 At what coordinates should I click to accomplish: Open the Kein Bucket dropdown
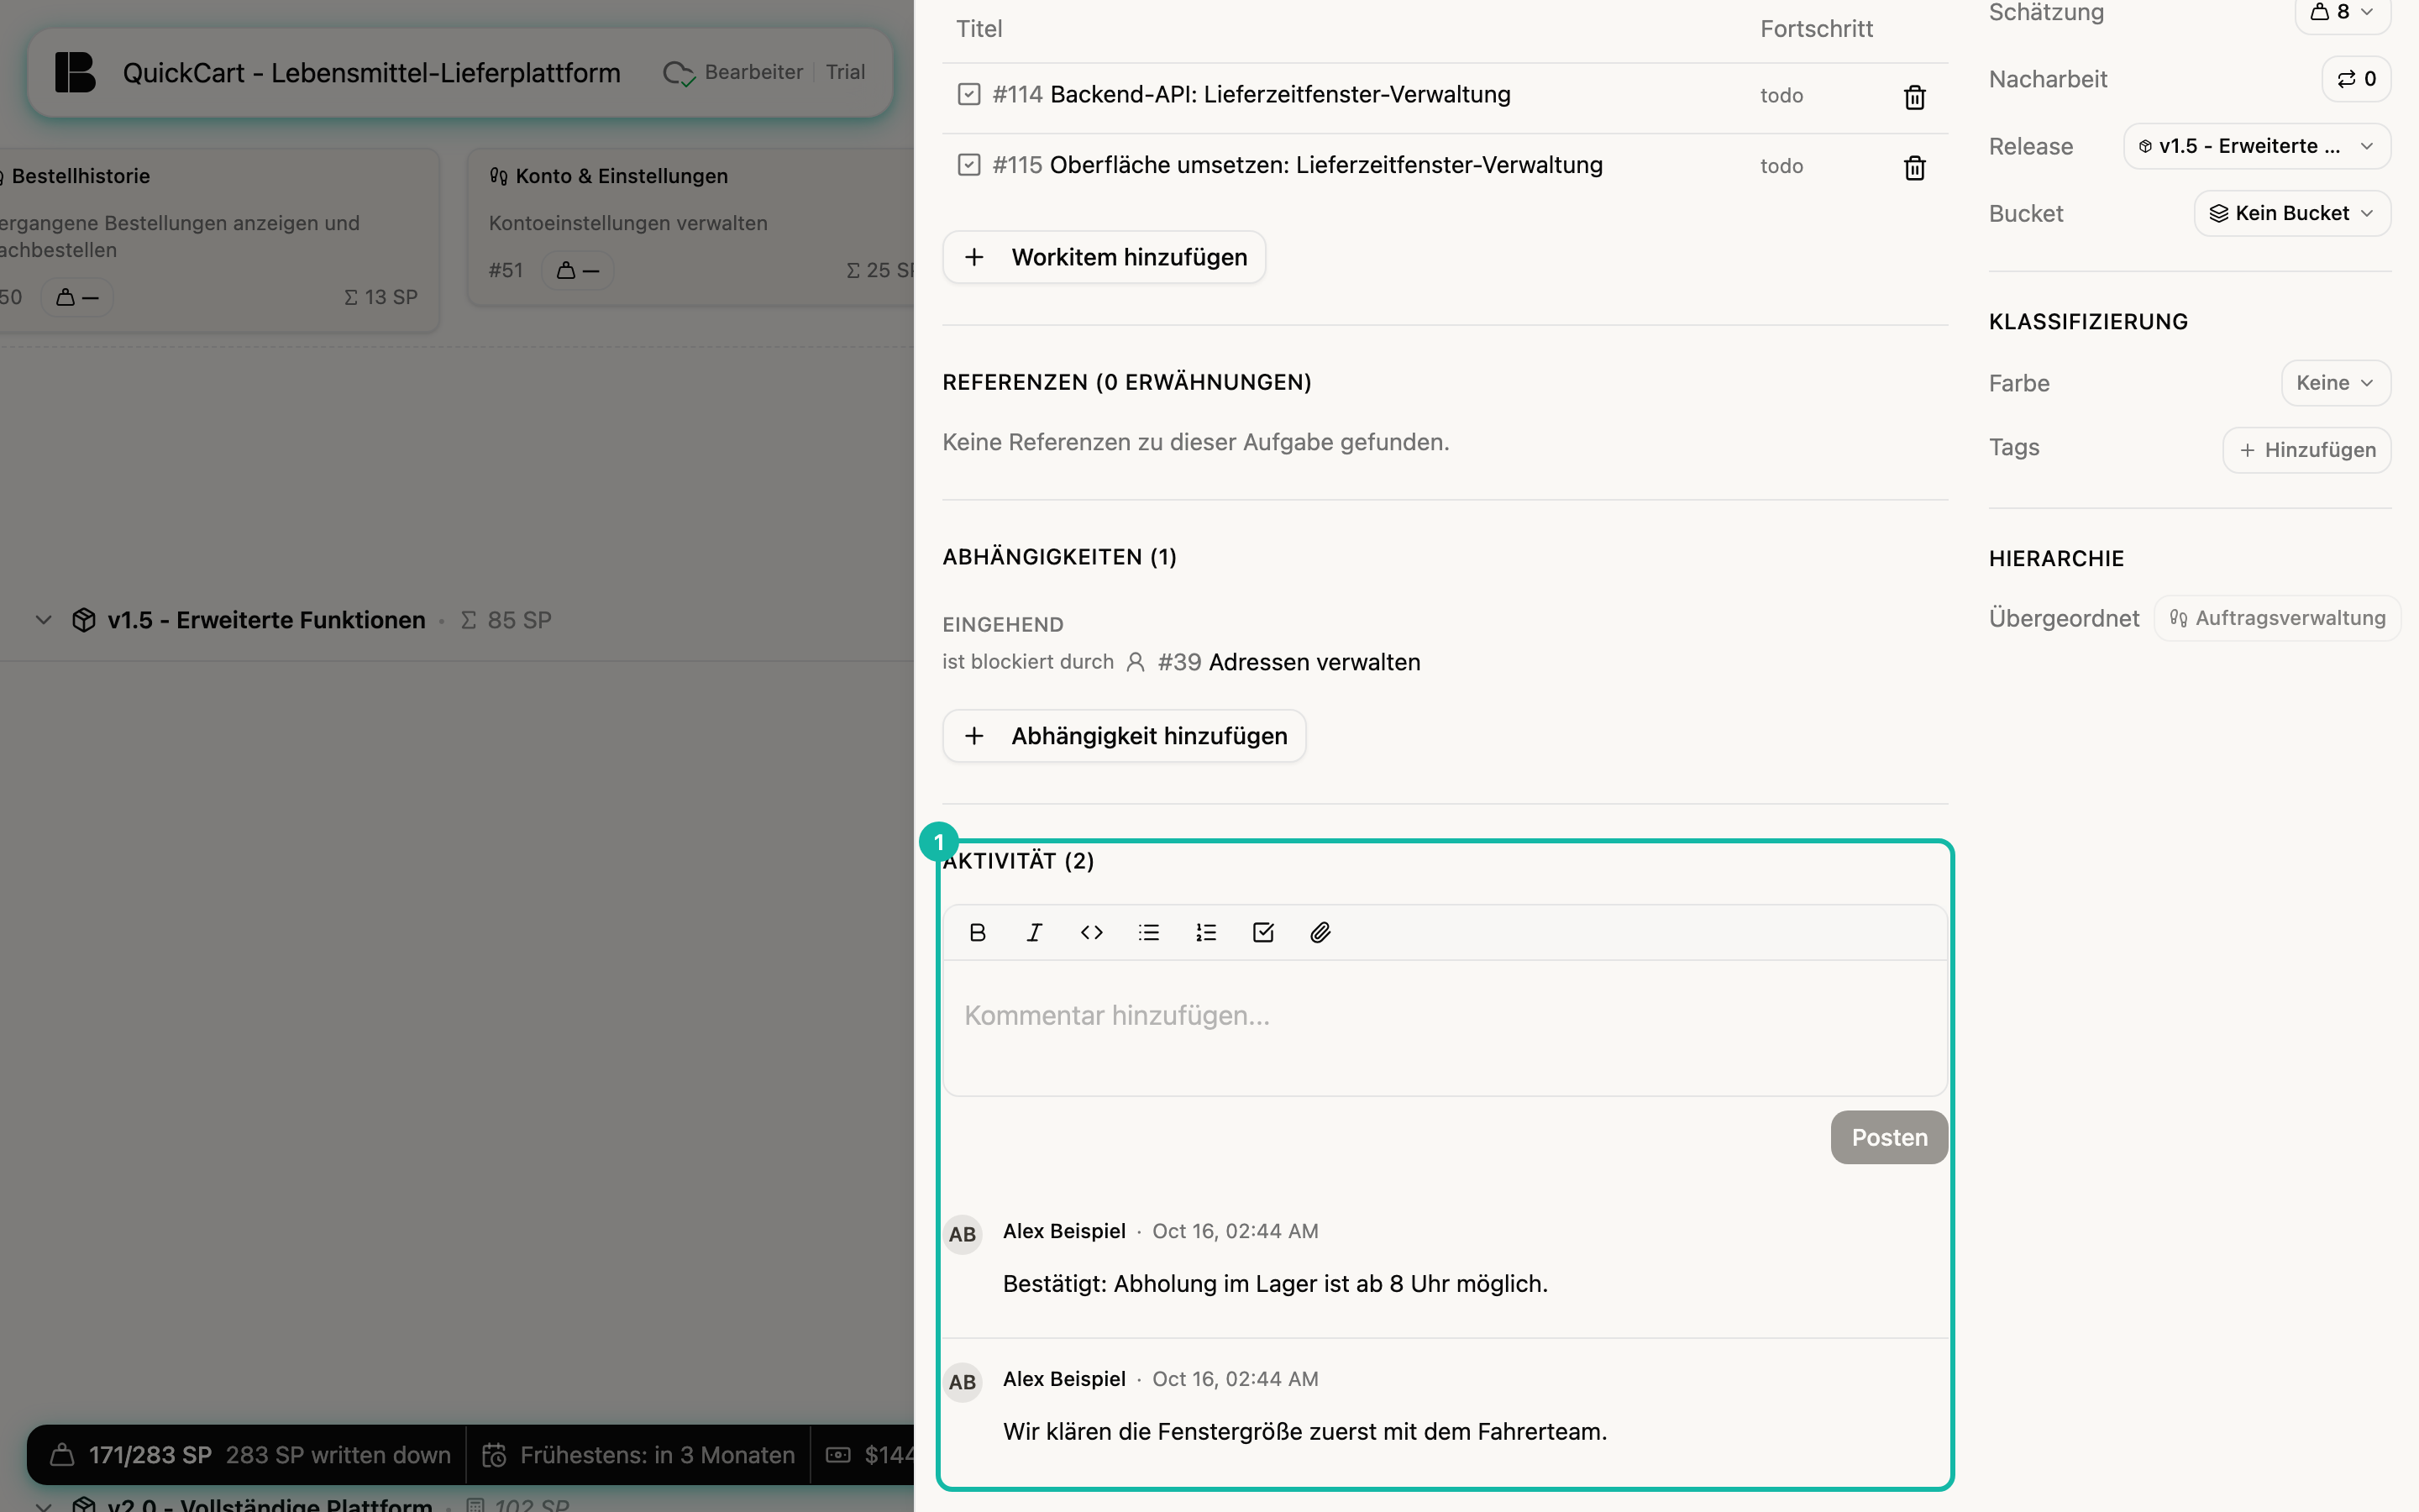[2292, 213]
